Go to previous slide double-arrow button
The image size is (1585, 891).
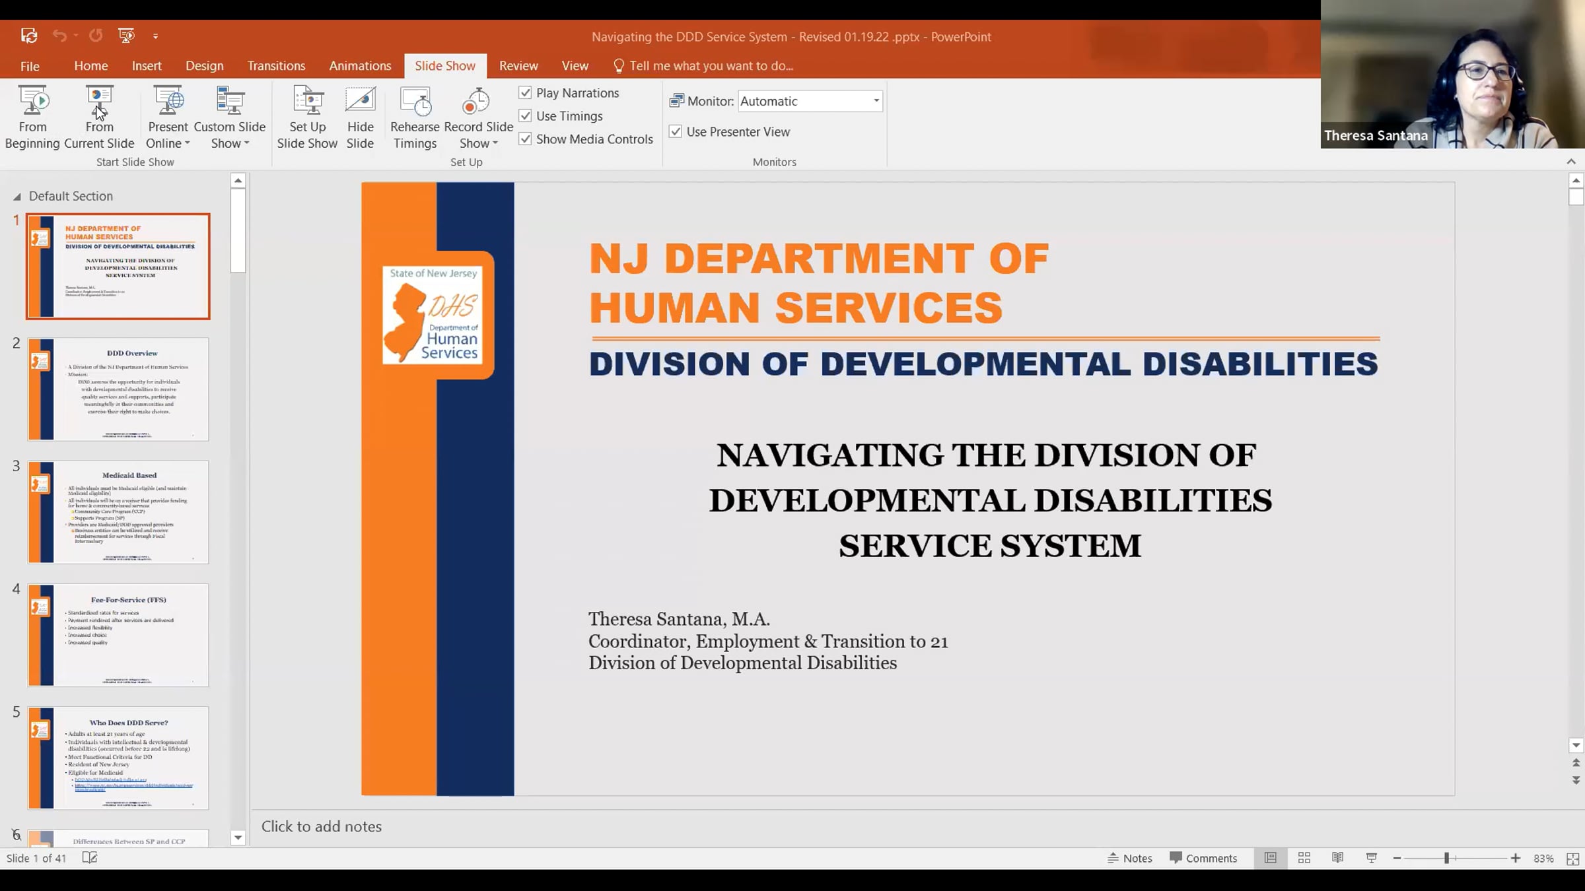click(x=1576, y=763)
